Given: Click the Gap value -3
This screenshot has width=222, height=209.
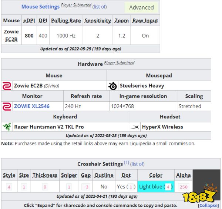Looking at the screenshot, I should click(86, 187).
